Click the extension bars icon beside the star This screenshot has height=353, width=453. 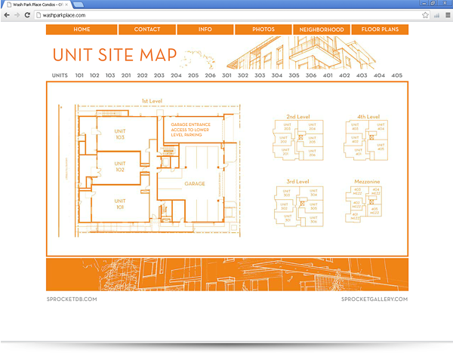pyautogui.click(x=436, y=15)
